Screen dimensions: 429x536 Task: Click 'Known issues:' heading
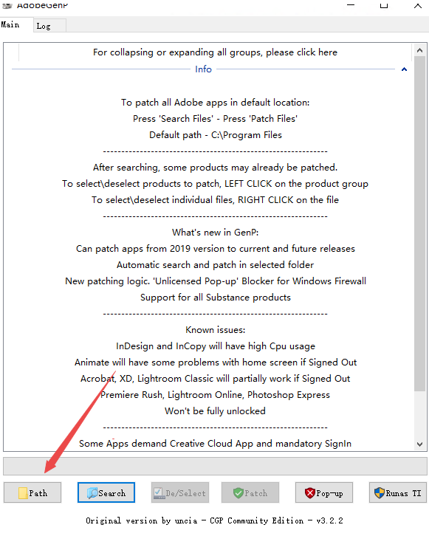215,330
